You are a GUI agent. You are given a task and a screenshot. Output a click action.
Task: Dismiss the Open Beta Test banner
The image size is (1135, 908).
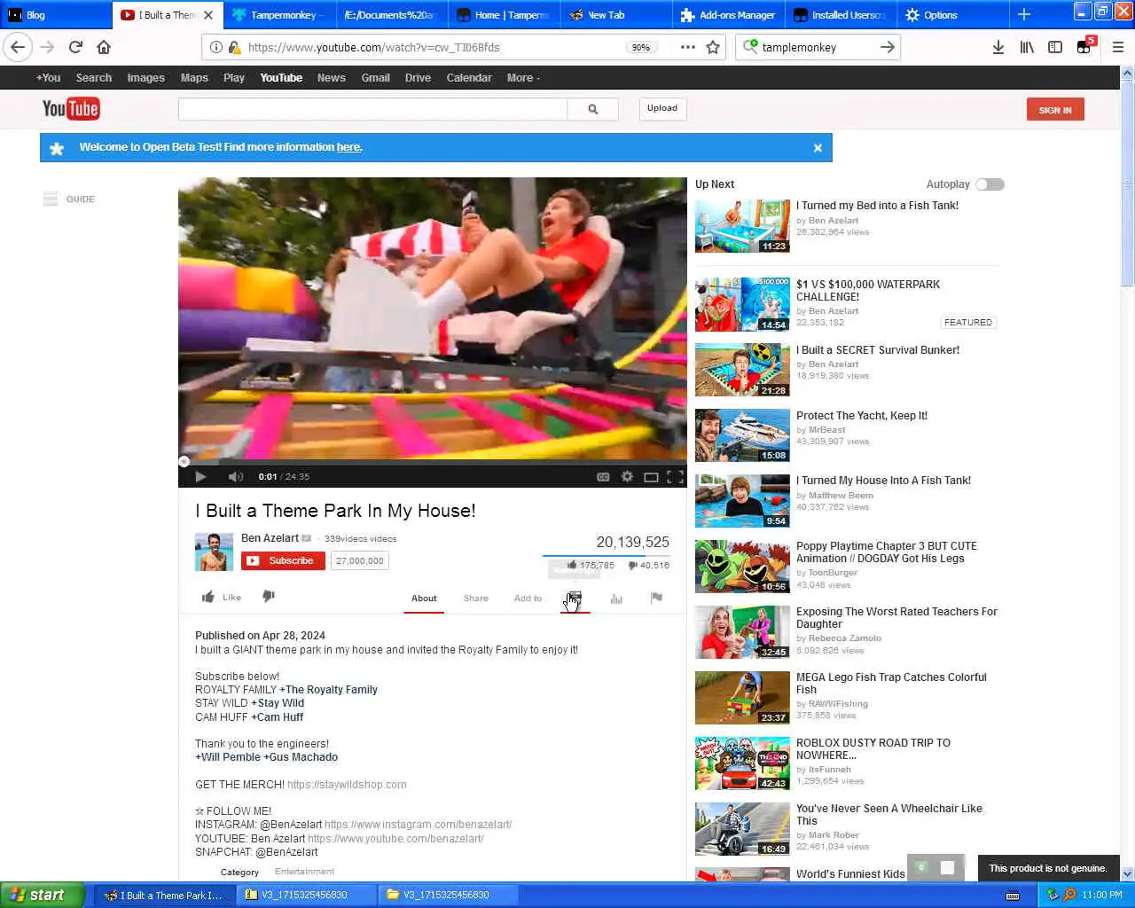pos(818,148)
